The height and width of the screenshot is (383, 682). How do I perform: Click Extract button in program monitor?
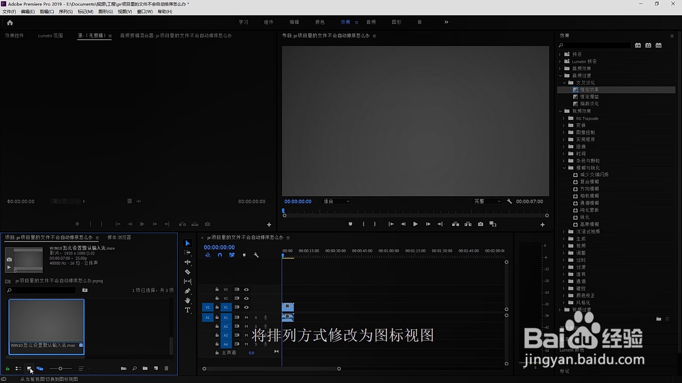tap(468, 224)
